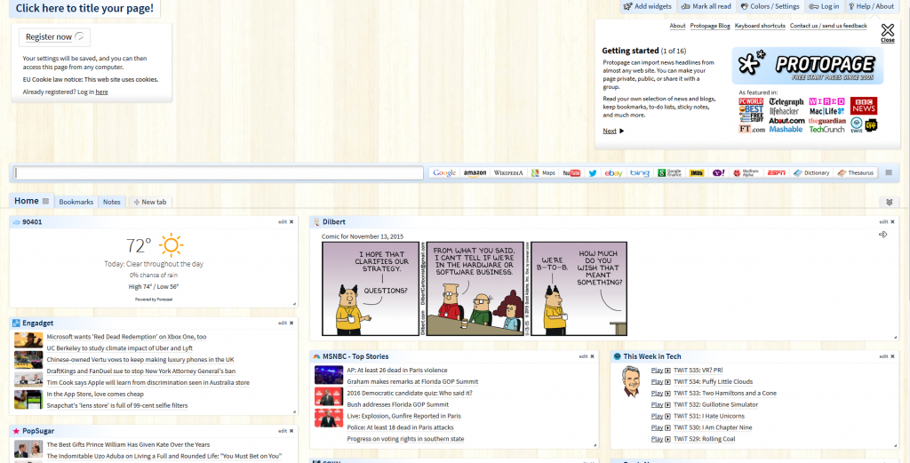Select Wikipedia as the search engine
The height and width of the screenshot is (463, 910).
[508, 173]
